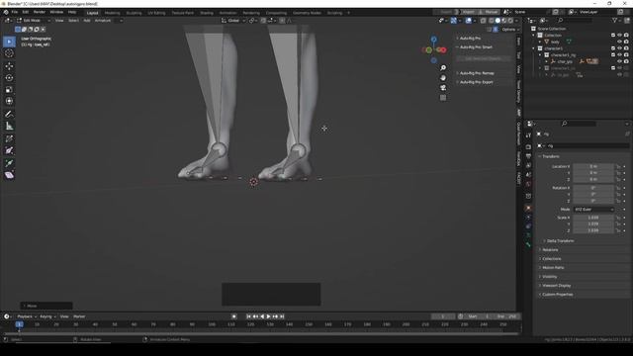
Task: Open outliner filter funnel icon
Action: pos(615,20)
